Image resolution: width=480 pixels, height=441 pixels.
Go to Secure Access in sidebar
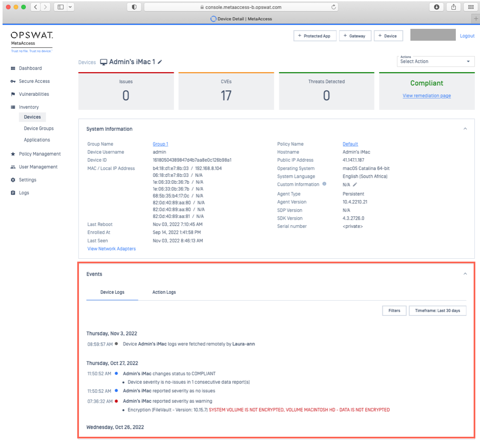click(34, 81)
